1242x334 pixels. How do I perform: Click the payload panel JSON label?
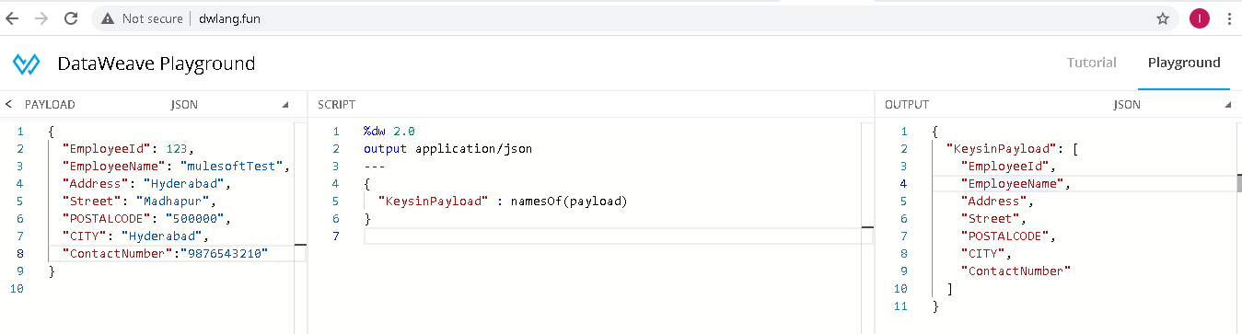(184, 105)
